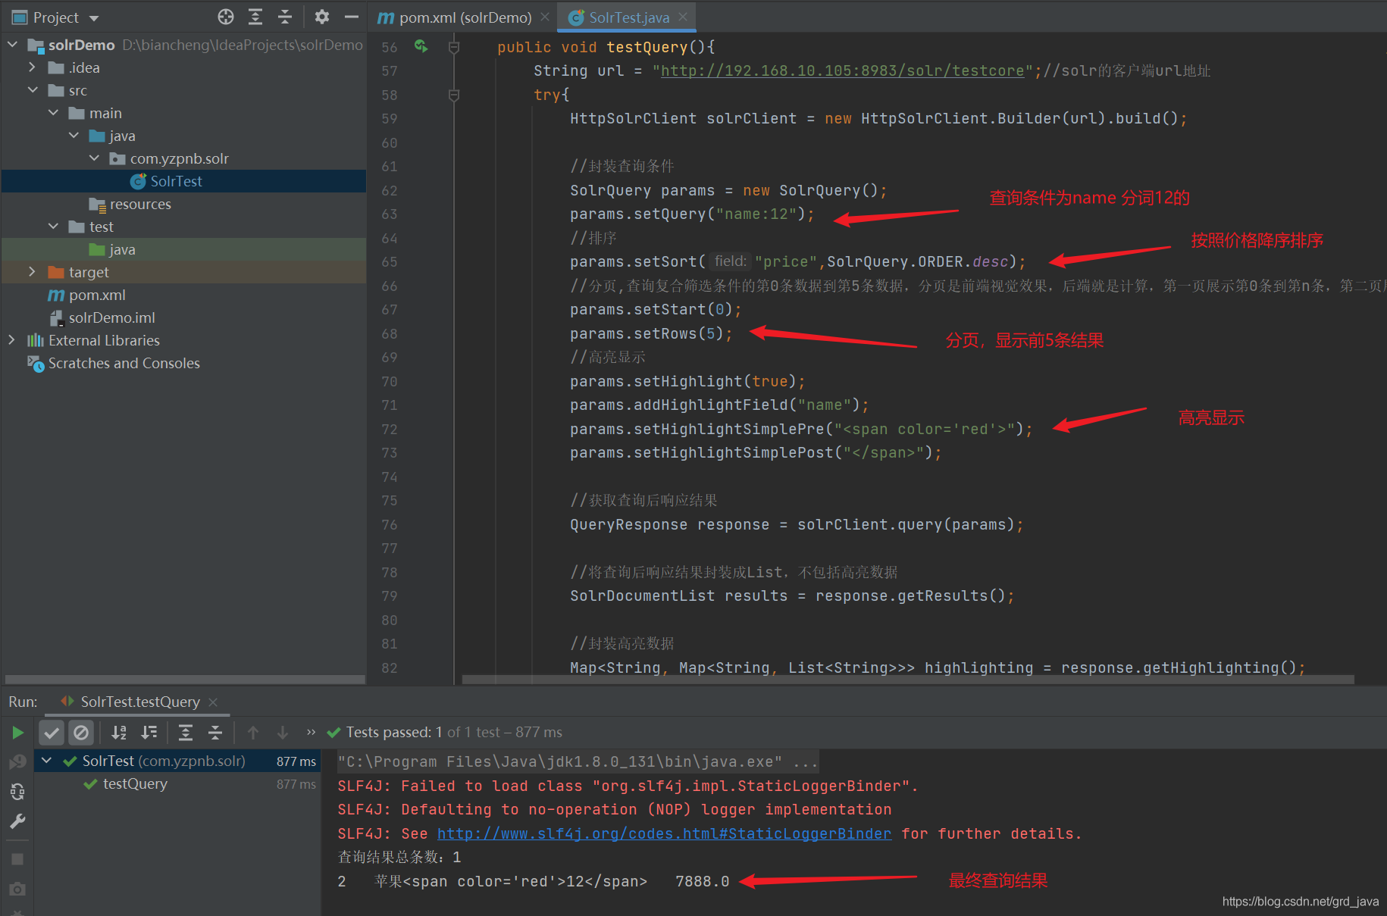This screenshot has height=916, width=1387.
Task: Open the Solr testcore URL link
Action: coord(842,70)
